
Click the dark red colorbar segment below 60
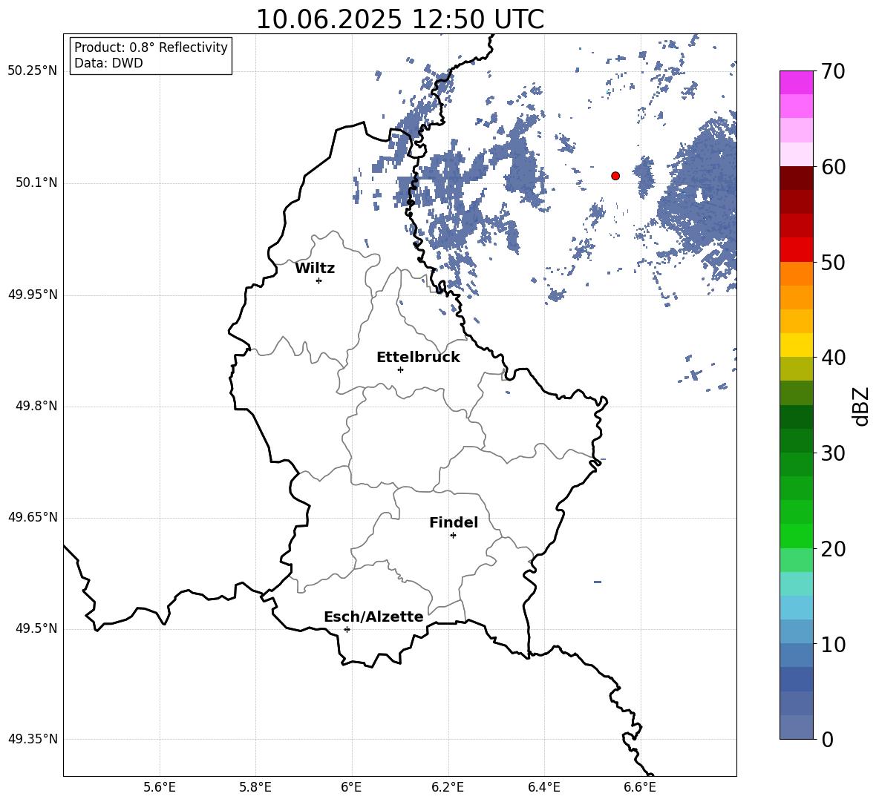pyautogui.click(x=797, y=178)
